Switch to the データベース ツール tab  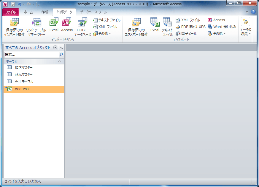click(94, 12)
